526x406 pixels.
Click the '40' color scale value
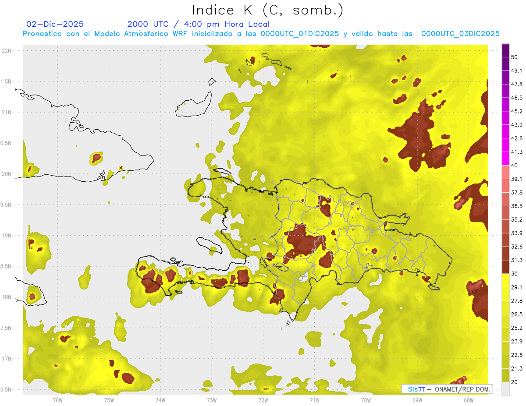coord(515,166)
